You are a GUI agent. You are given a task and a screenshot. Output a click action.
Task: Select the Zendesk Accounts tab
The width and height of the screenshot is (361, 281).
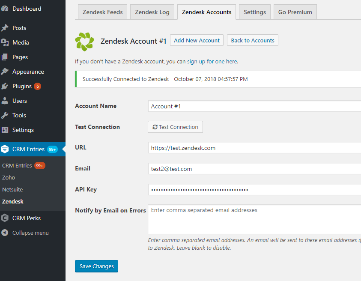[206, 12]
